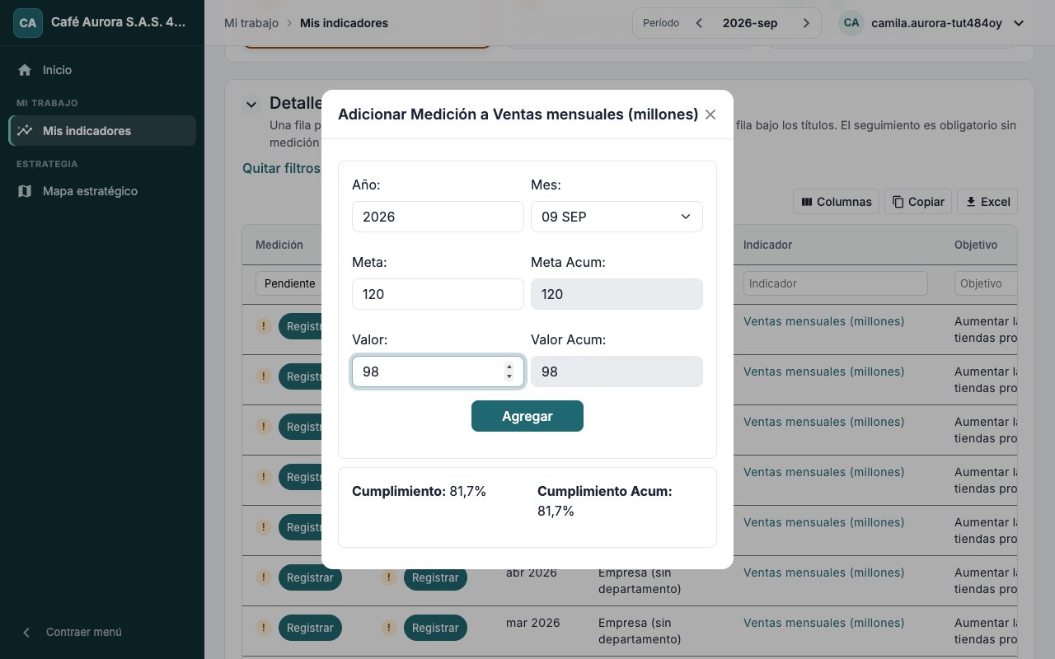
Task: Open Mis indicadores in the sidebar
Action: tap(102, 130)
